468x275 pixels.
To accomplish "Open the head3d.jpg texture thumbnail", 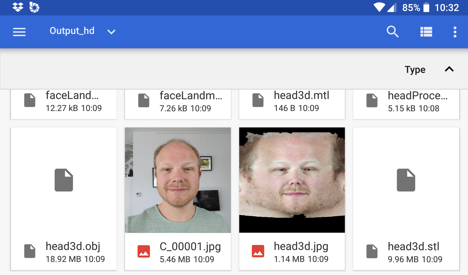I will coord(292,180).
